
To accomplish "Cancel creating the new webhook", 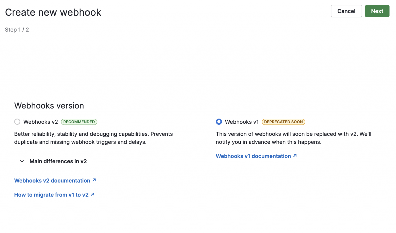I will pos(346,11).
